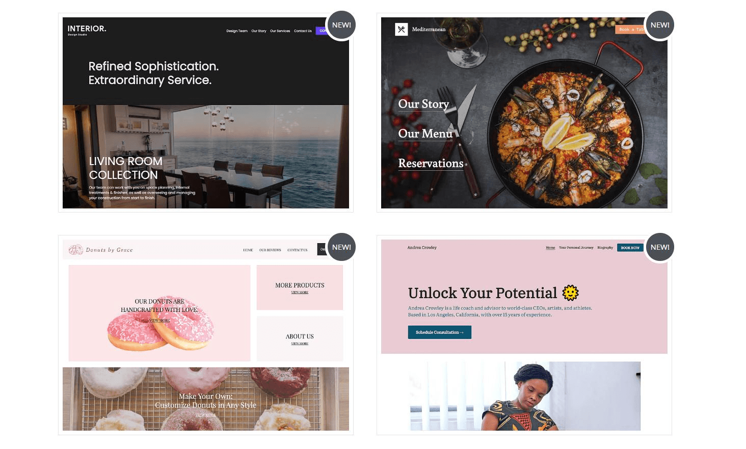Click the INTERIOR. logo text

87,29
